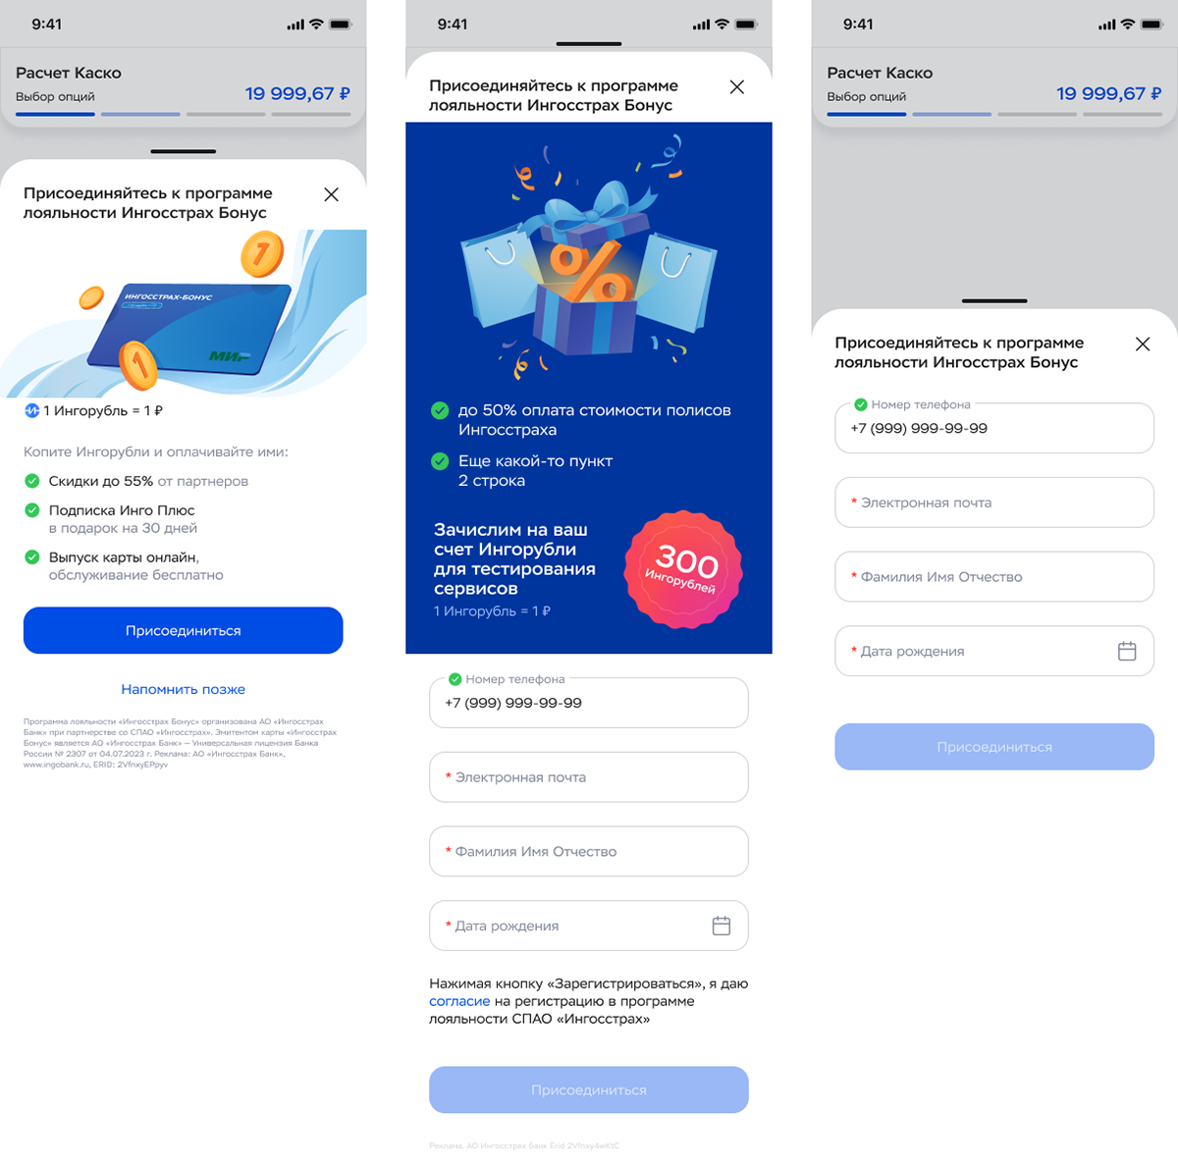Close the right loyalty program sheet
Image resolution: width=1178 pixels, height=1167 pixels.
tap(1143, 345)
